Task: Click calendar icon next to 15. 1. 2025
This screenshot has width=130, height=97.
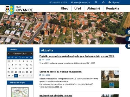Action: pos(40,60)
